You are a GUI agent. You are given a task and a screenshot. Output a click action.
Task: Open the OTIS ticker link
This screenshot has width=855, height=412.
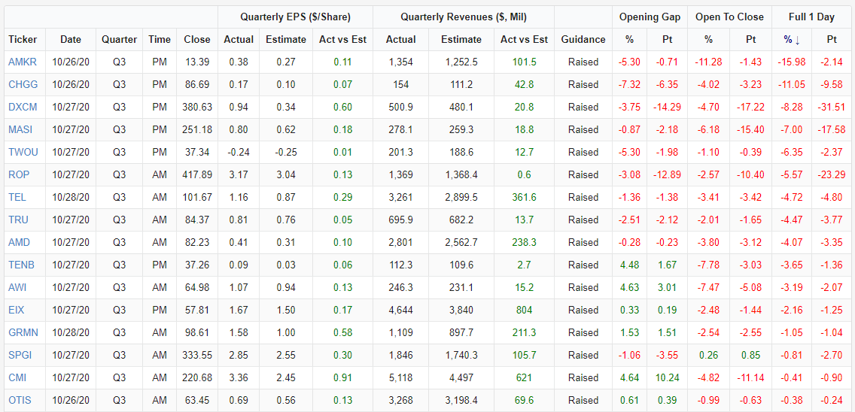(x=20, y=400)
